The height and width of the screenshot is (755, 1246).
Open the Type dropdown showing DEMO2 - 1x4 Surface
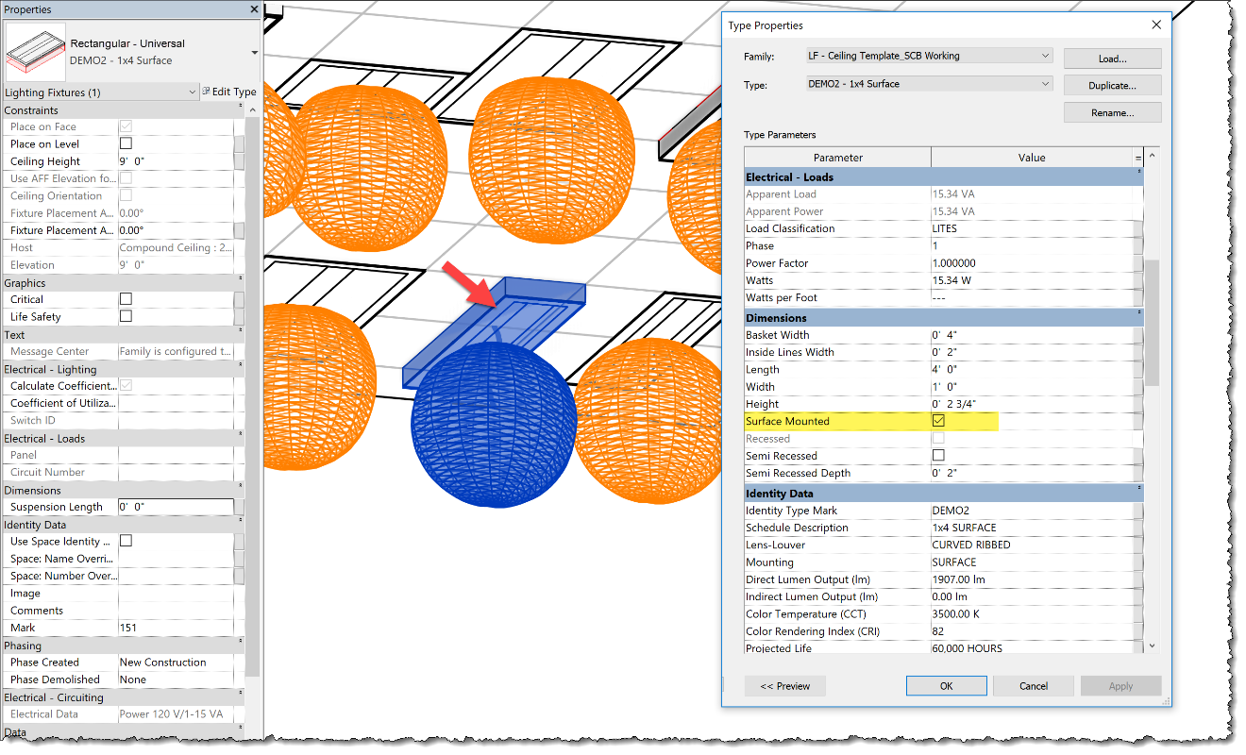point(1045,85)
